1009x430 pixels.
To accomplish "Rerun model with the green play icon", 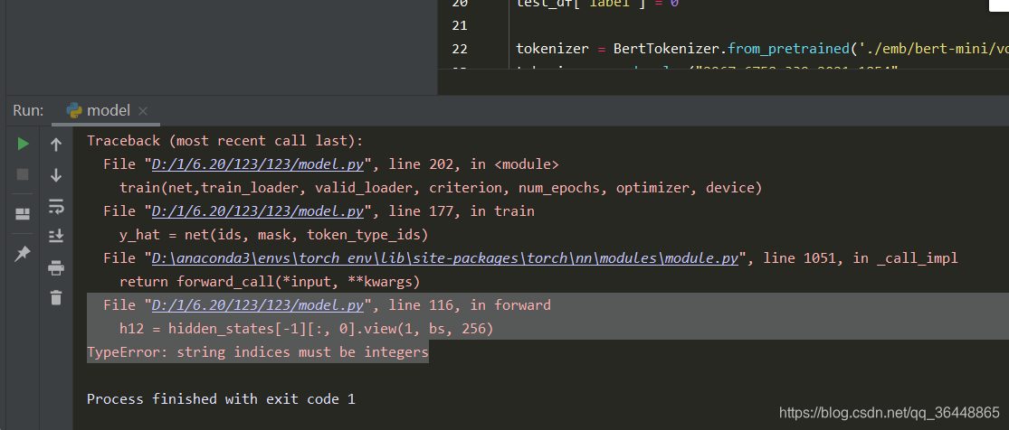I will coord(23,144).
